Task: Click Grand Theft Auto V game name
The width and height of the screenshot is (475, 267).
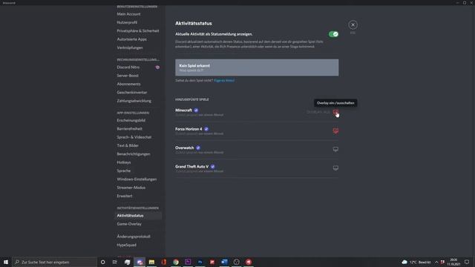Action: 191,166
